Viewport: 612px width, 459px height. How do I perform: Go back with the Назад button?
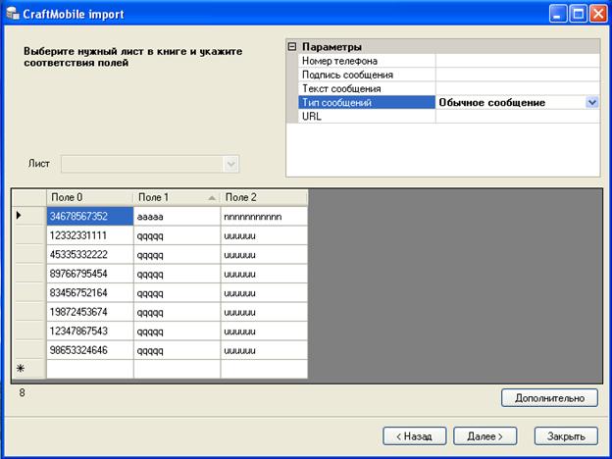[x=415, y=436]
